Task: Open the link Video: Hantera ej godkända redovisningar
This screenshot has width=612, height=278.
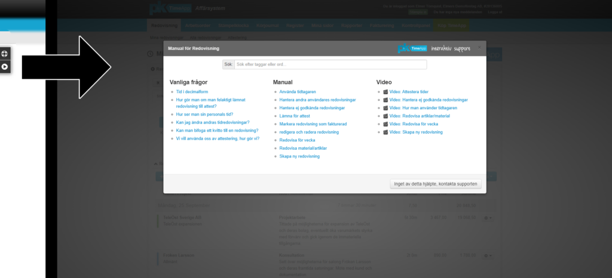Action: point(429,100)
